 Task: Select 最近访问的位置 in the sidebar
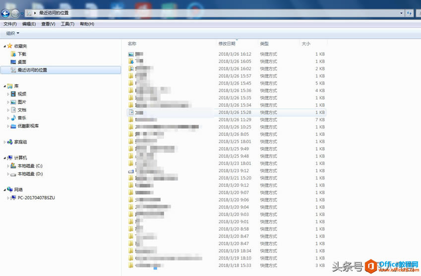point(61,70)
